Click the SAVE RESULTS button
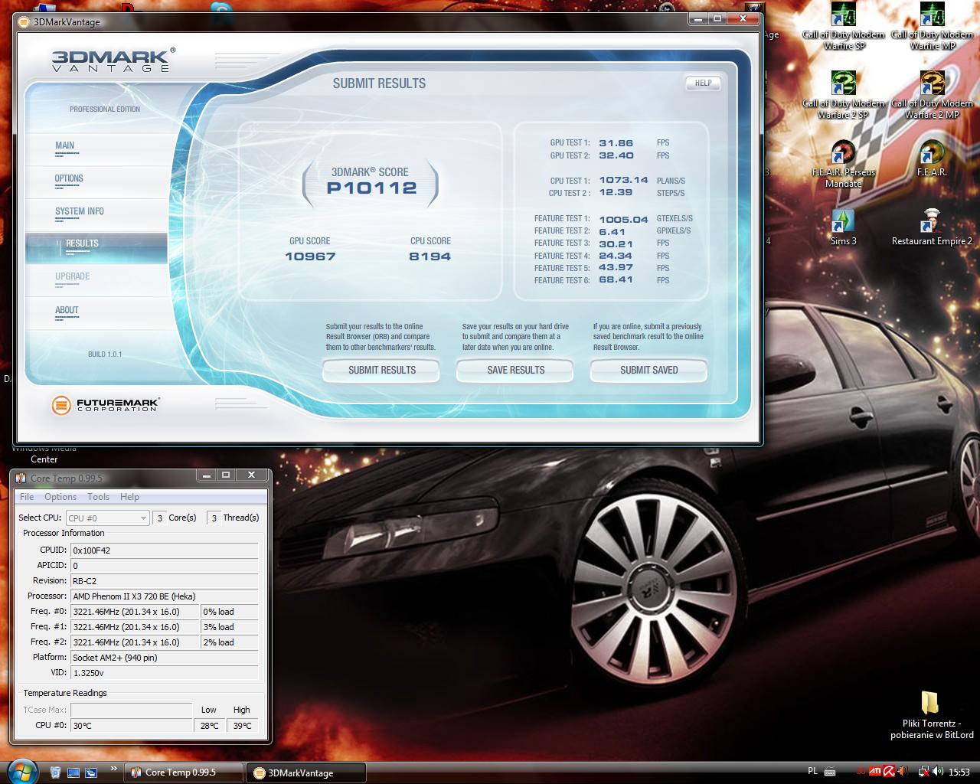 click(x=515, y=371)
